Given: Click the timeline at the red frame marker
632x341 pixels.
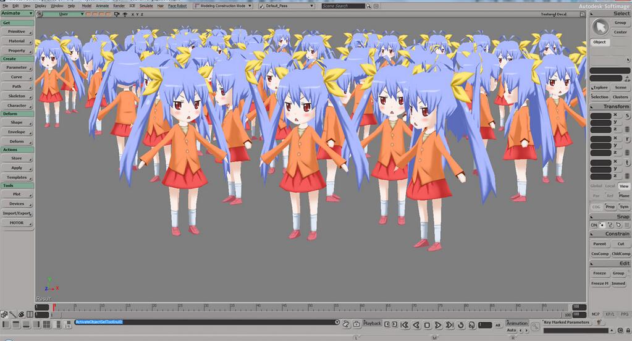Looking at the screenshot, I should click(x=54, y=307).
